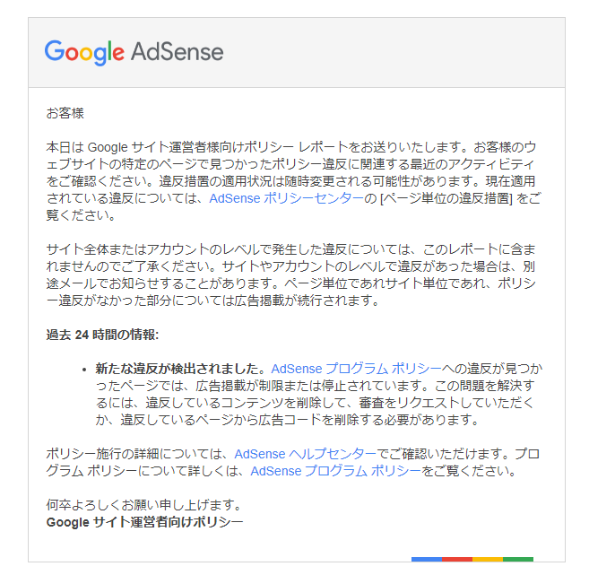Click the [ページ単位の違反措置] text
The height and width of the screenshot is (575, 589).
coord(446,198)
